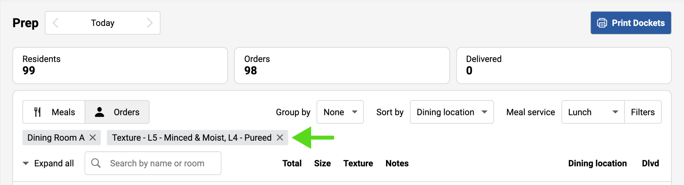Go to previous day with left chevron
Image resolution: width=684 pixels, height=185 pixels.
[55, 23]
